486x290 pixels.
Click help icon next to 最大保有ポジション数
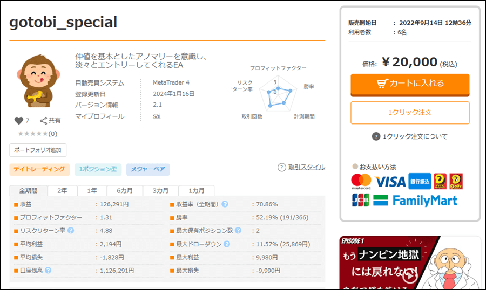tap(238, 231)
